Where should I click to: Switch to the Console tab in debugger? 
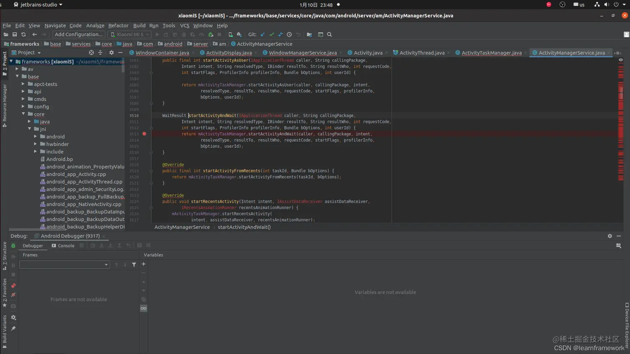63,246
